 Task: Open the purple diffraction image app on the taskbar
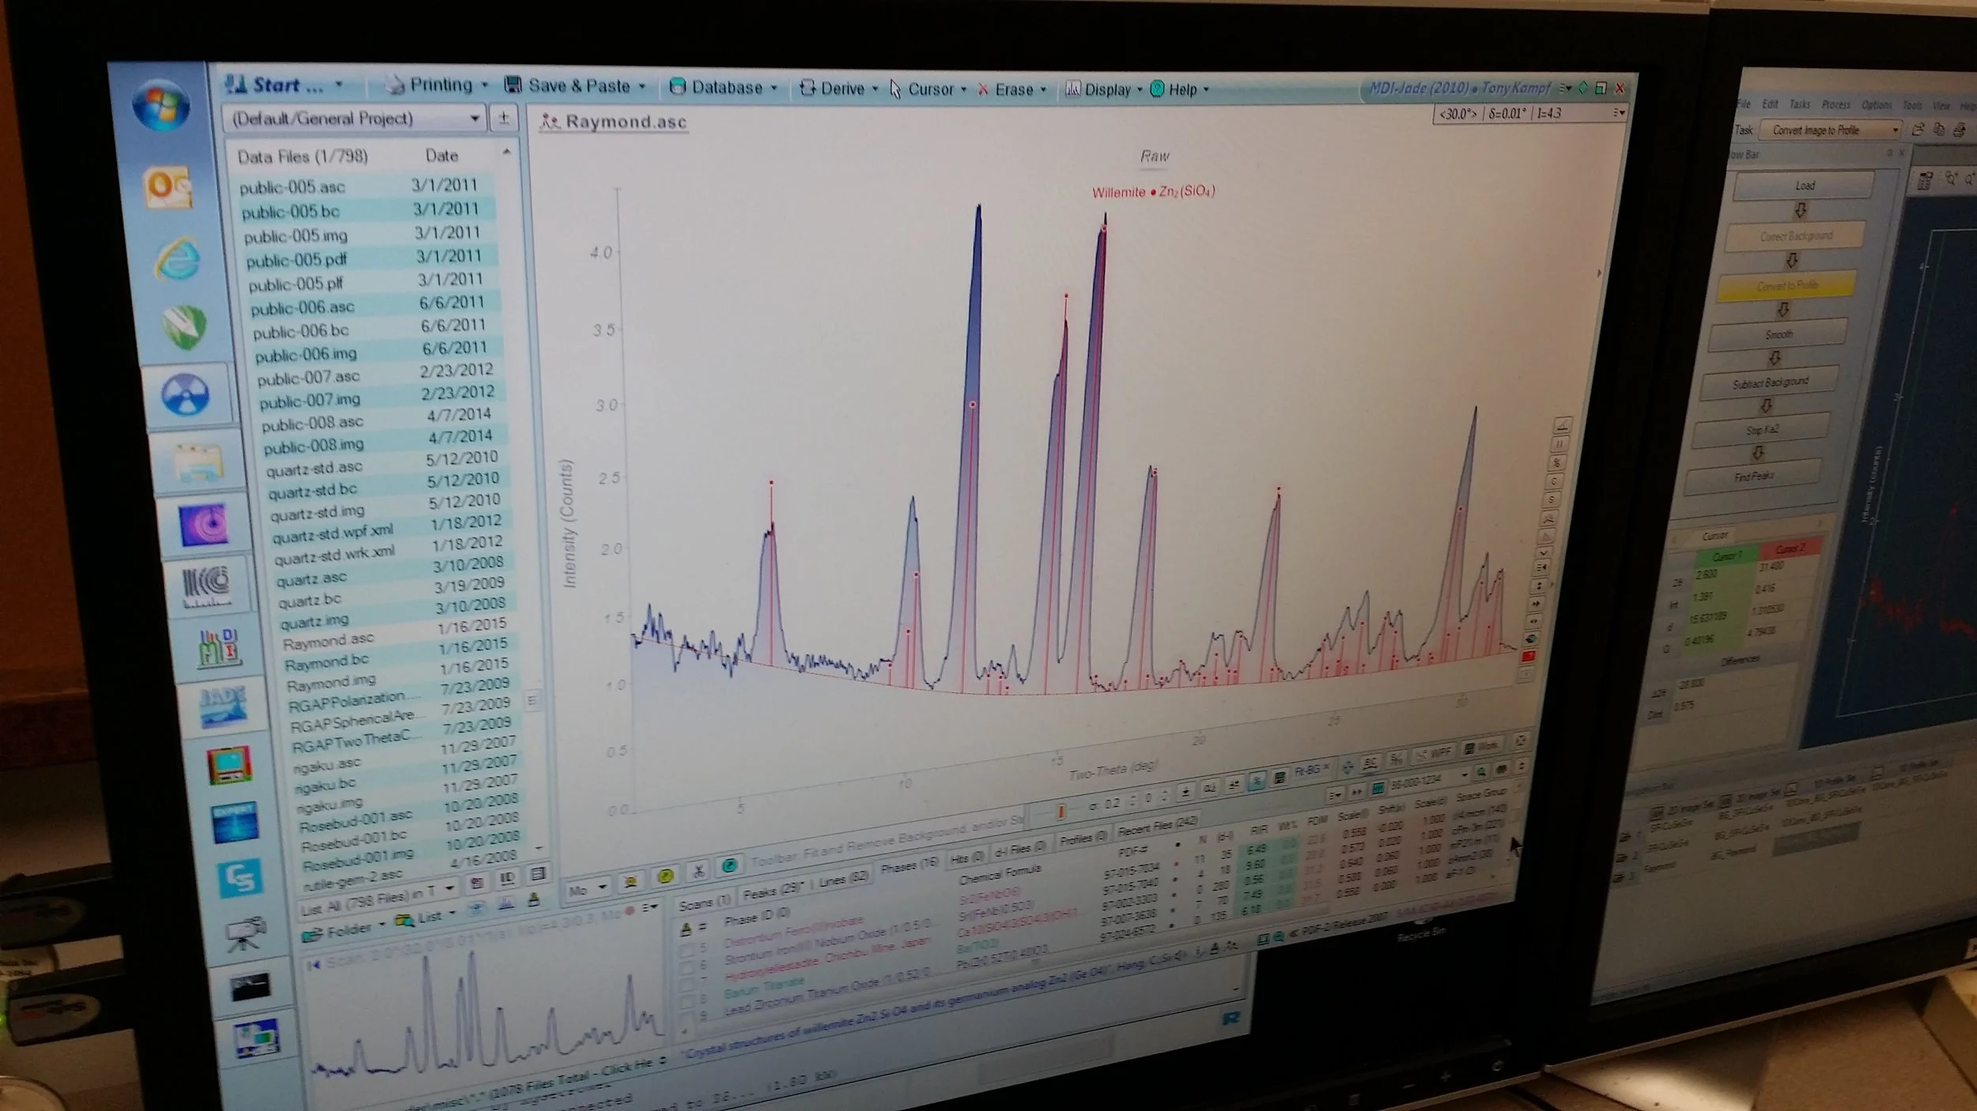click(205, 524)
